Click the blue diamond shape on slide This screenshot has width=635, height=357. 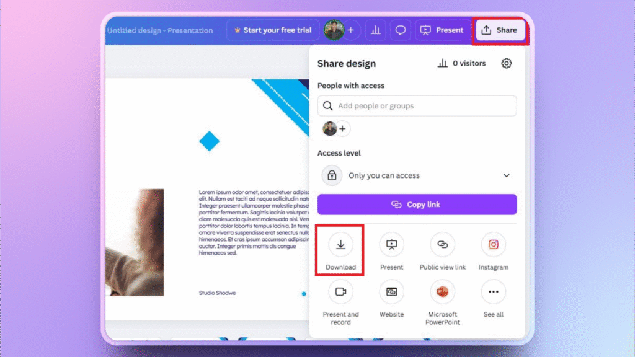[209, 141]
